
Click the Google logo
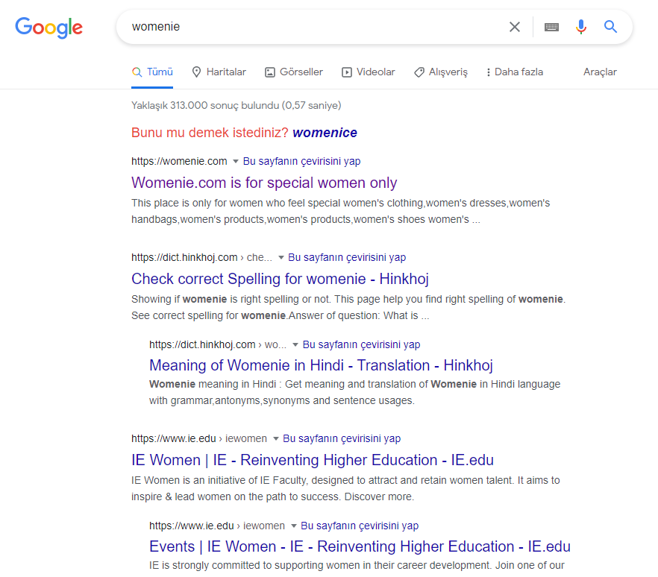click(x=48, y=28)
